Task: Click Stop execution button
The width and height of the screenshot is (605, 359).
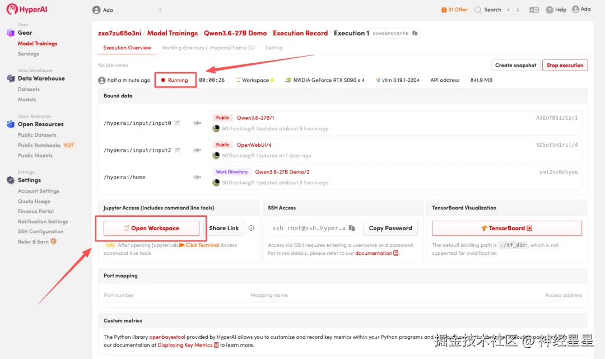Action: tap(565, 65)
